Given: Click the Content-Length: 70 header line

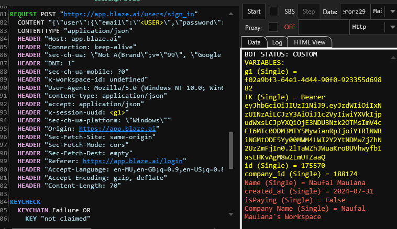Looking at the screenshot, I should [69, 186].
